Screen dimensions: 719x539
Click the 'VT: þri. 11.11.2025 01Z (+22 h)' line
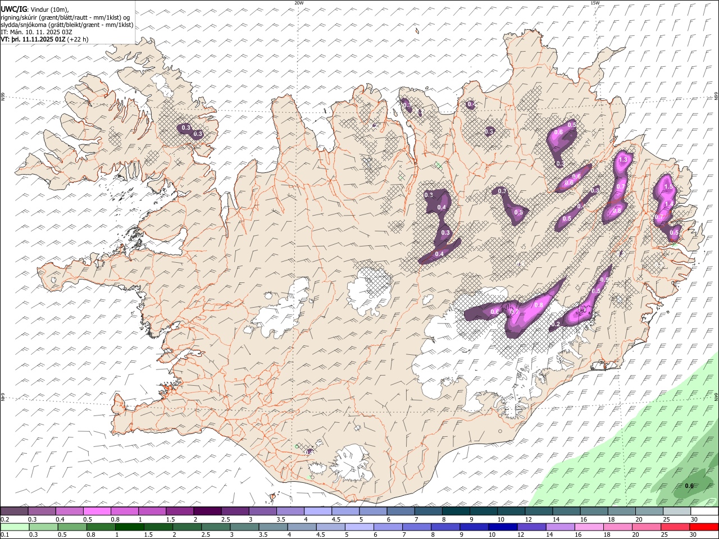[x=45, y=39]
